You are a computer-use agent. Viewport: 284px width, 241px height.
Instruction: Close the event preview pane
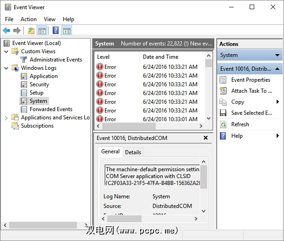pos(206,138)
